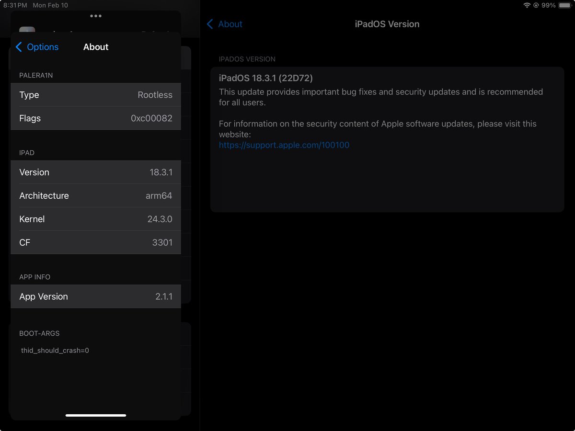Tap the About title in palera1n sheet
The width and height of the screenshot is (575, 431).
[x=96, y=47]
